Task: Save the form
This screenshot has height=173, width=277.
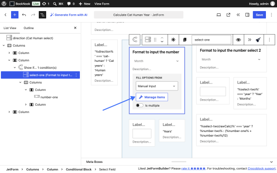Action: click(259, 15)
